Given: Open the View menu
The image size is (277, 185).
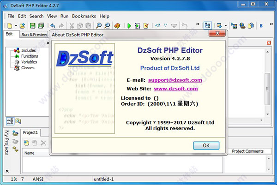Looking at the screenshot, I should (x=52, y=16).
